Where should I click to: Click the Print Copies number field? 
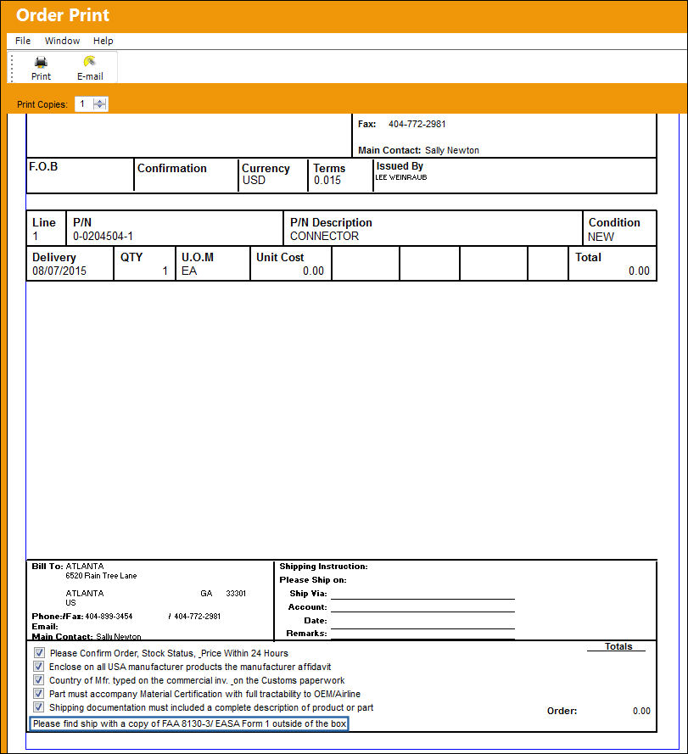84,103
